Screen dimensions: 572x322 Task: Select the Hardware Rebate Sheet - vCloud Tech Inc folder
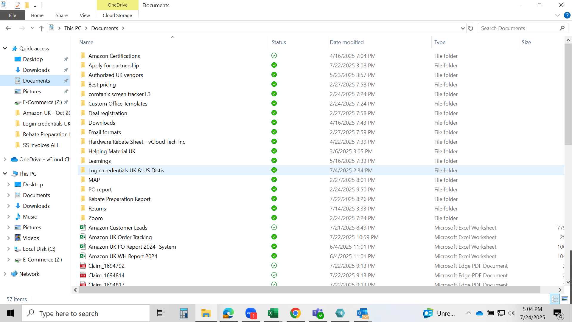point(136,142)
